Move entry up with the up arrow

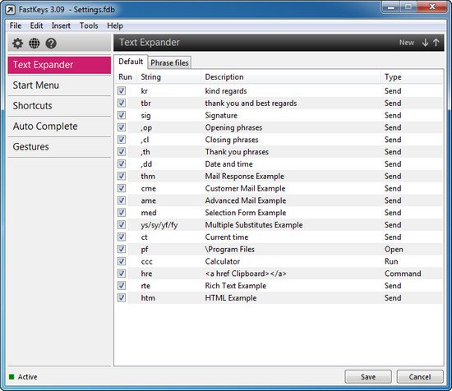(x=436, y=43)
